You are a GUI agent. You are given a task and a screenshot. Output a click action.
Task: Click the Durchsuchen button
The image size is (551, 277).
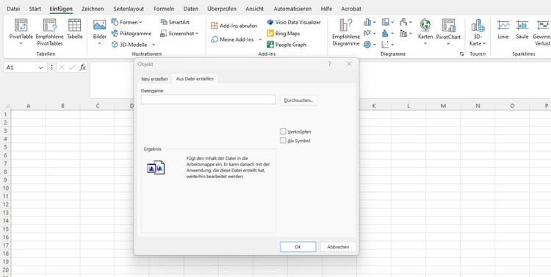(x=299, y=100)
